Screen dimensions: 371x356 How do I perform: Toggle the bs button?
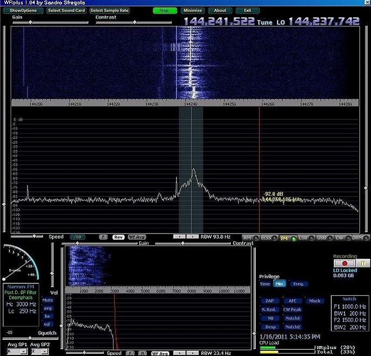coord(47,316)
